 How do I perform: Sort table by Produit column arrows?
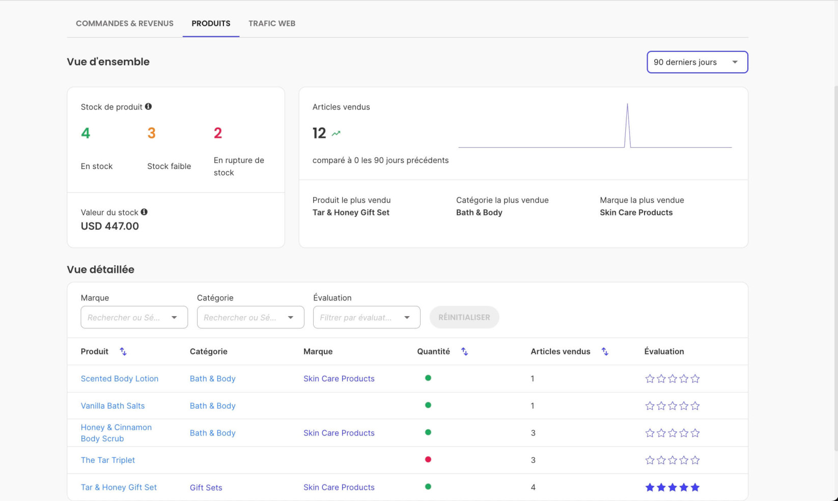123,351
